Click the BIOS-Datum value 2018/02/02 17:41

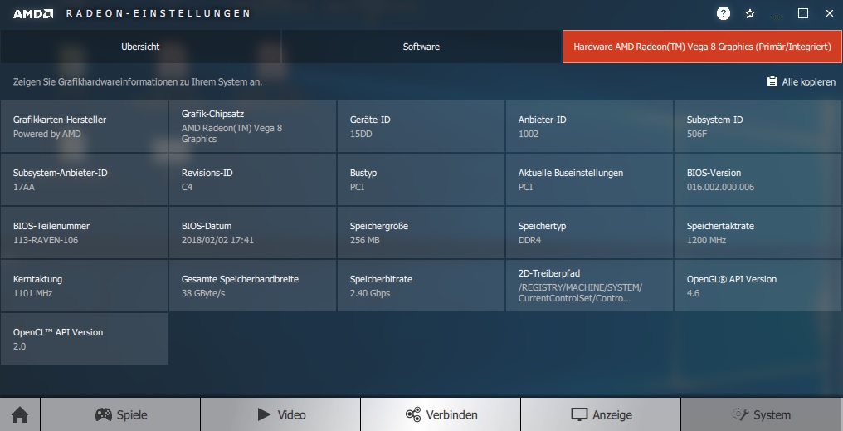click(217, 241)
